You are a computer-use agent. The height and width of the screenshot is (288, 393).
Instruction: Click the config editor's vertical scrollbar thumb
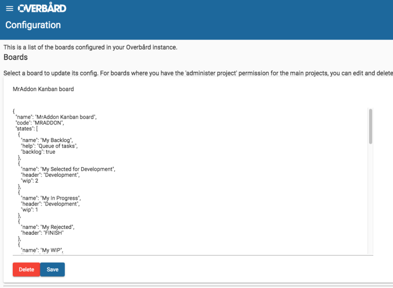pyautogui.click(x=370, y=126)
